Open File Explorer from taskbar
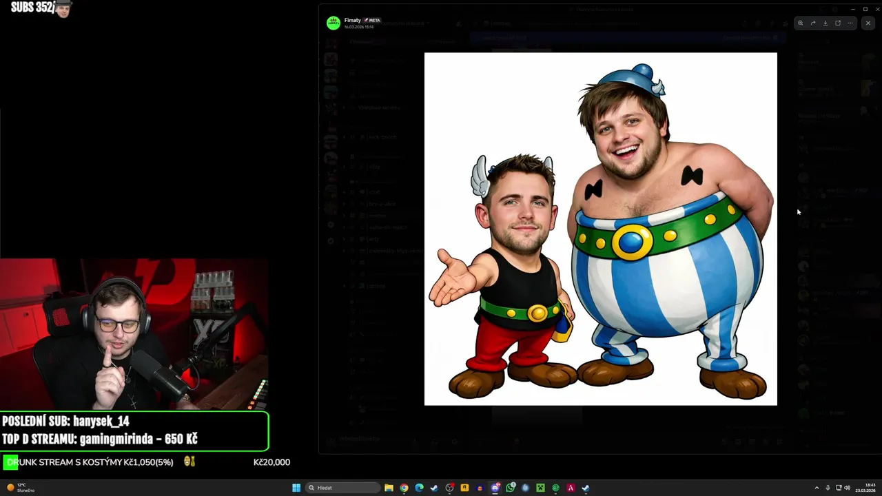882x496 pixels. pos(389,488)
